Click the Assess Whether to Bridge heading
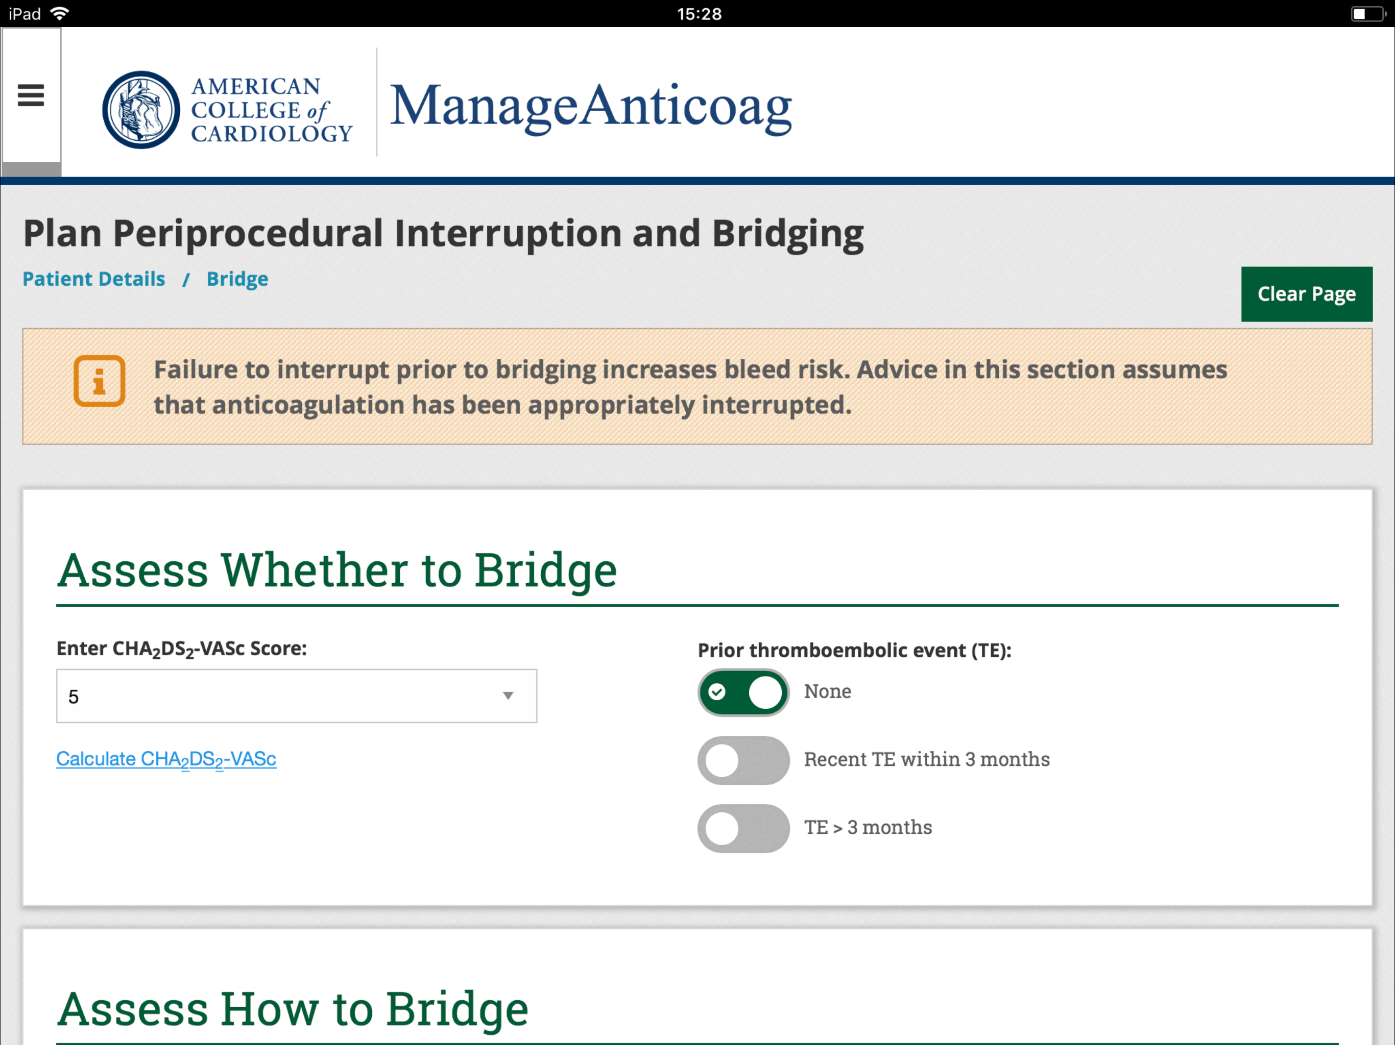 pos(337,570)
